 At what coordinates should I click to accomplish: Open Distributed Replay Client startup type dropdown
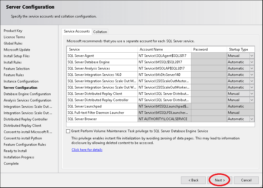coord(251,94)
